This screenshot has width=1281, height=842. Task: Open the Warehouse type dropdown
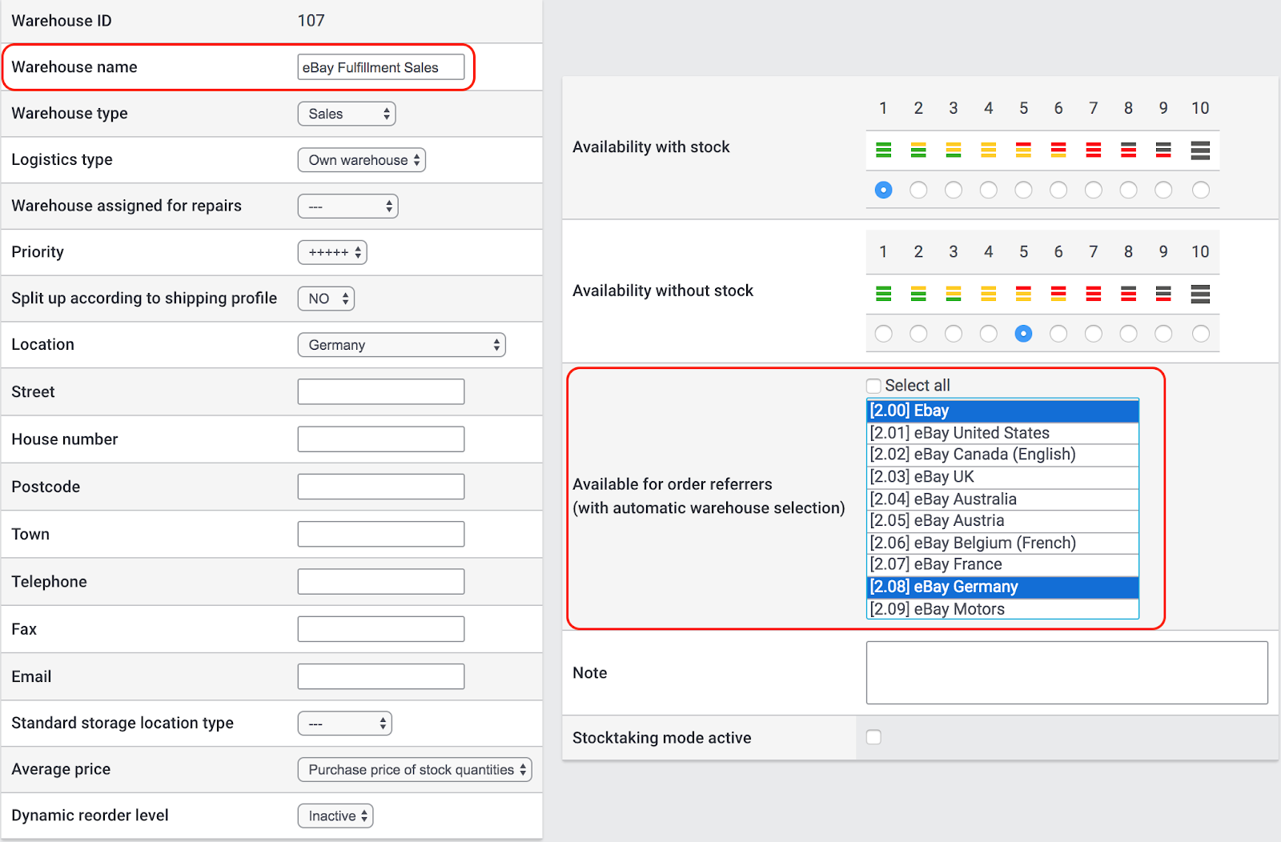tap(347, 114)
